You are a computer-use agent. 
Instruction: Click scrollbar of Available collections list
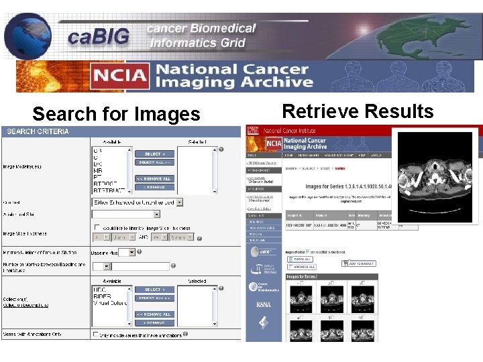click(129, 306)
